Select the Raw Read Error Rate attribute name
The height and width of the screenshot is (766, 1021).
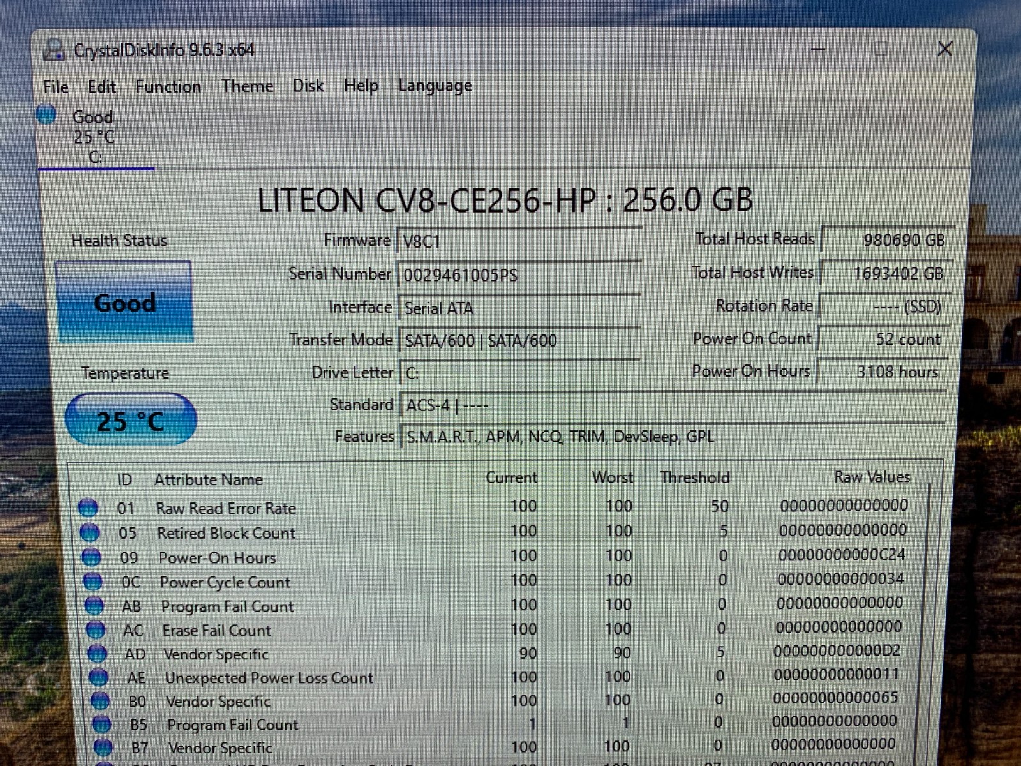coord(226,508)
